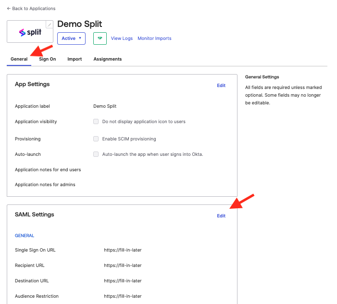Edit the SAML Settings section
This screenshot has height=304, width=337.
tap(221, 216)
